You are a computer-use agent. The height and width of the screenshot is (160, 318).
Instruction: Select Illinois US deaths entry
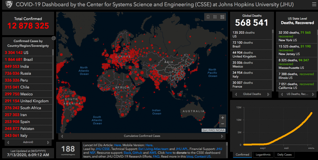(x=296, y=76)
